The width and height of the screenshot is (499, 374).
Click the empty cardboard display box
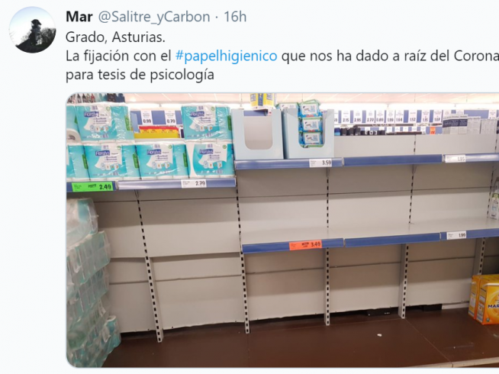[x=257, y=134]
